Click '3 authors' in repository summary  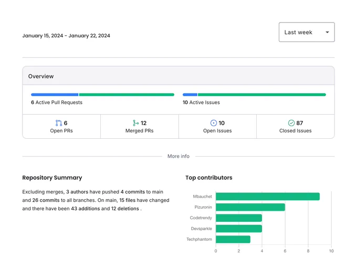[77, 192]
